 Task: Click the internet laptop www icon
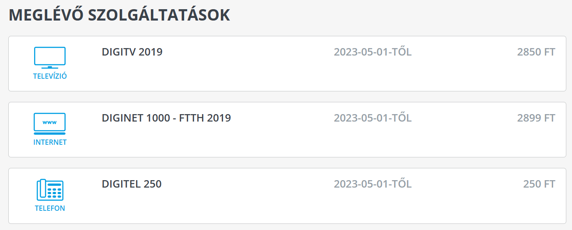50,124
